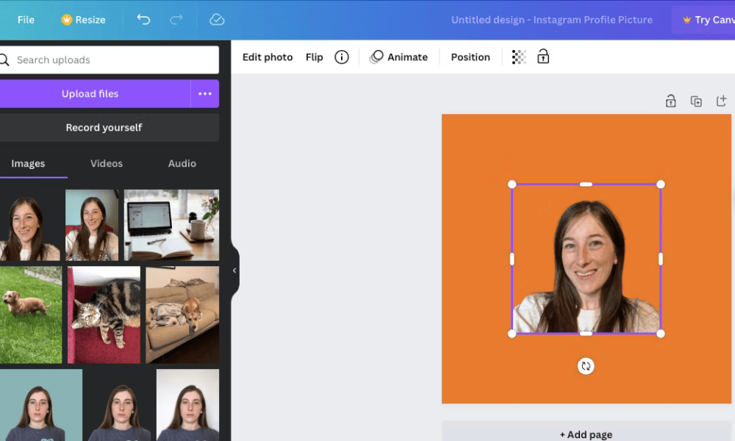
Task: Click the top-right resize handle of photo
Action: [661, 184]
